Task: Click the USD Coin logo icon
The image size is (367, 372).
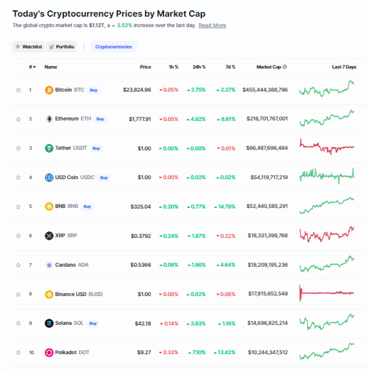Action: [x=49, y=177]
